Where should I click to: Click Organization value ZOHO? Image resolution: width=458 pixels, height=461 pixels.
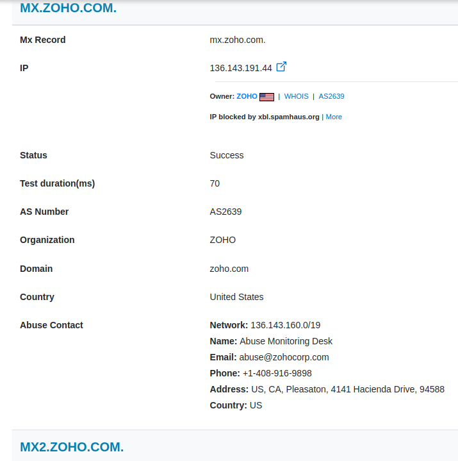(223, 240)
